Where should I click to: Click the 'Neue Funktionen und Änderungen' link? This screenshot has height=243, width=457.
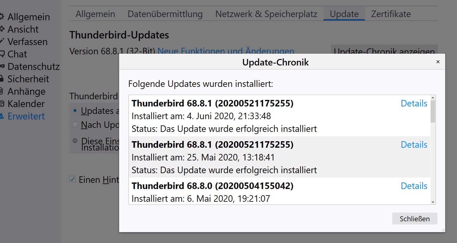click(226, 51)
